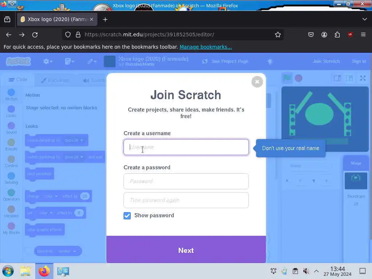Click the Firefox back arrow
The height and width of the screenshot is (279, 372).
tap(9, 35)
